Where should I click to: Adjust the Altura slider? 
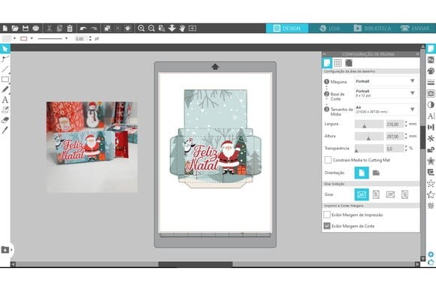pyautogui.click(x=369, y=137)
